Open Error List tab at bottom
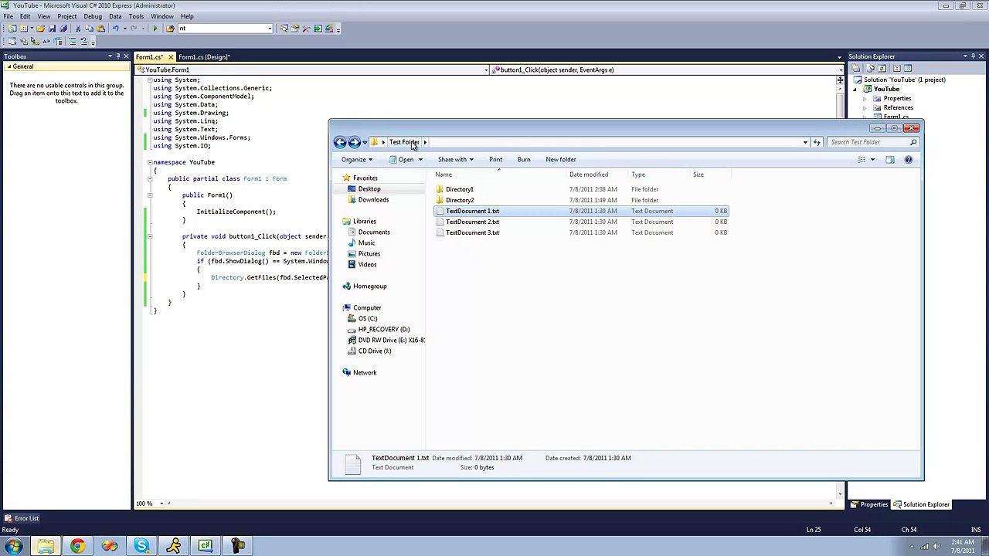 [22, 518]
